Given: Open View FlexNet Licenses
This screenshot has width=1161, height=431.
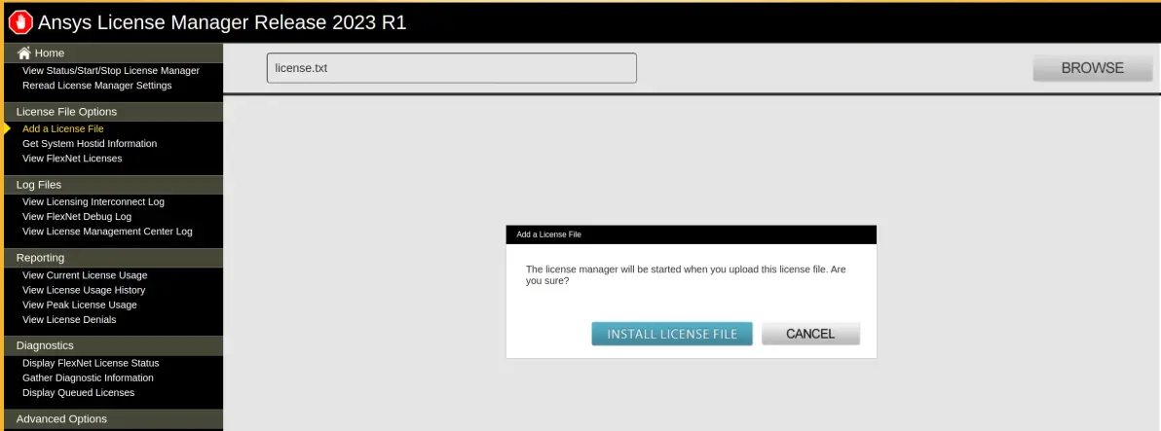Looking at the screenshot, I should (72, 159).
